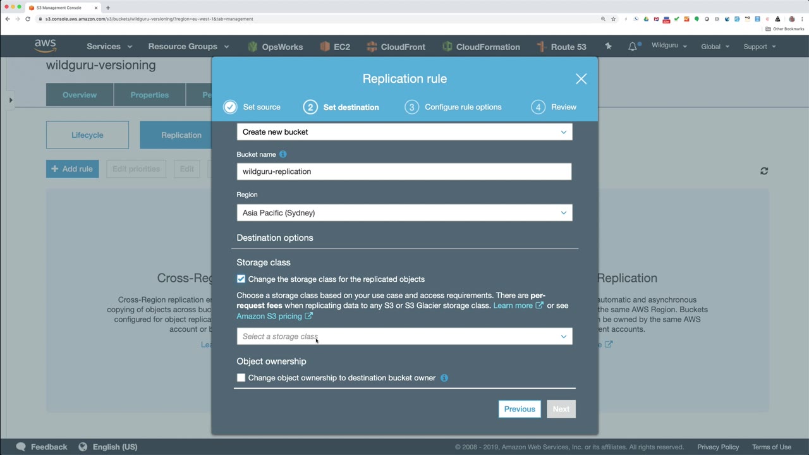Click the Previous button
The image size is (809, 455).
[520, 409]
